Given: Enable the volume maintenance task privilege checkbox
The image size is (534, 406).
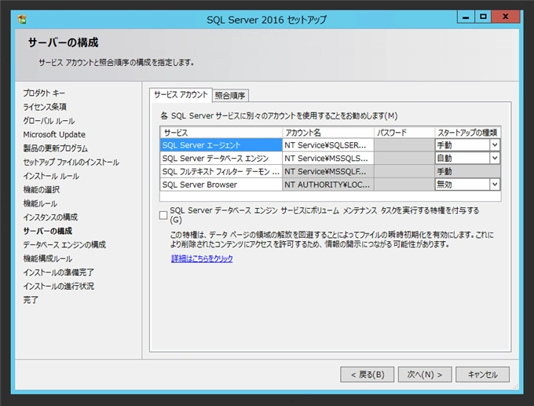Looking at the screenshot, I should point(163,215).
